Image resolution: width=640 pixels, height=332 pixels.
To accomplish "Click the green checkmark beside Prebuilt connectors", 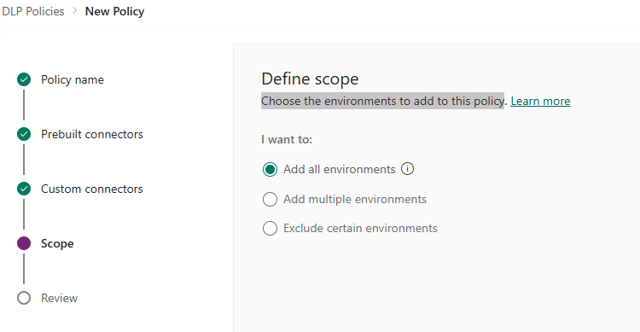I will click(x=24, y=134).
